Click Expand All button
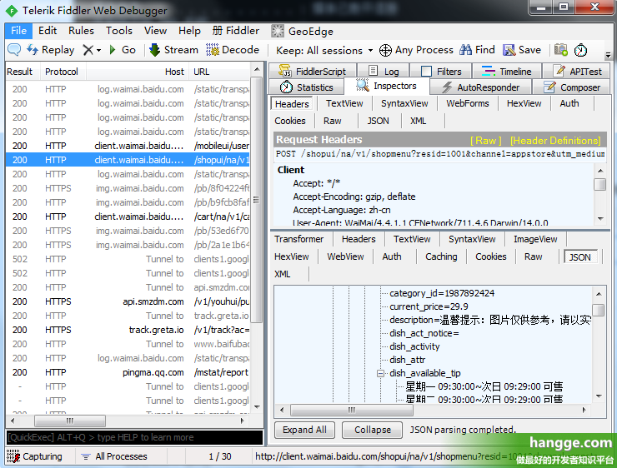 tap(304, 430)
